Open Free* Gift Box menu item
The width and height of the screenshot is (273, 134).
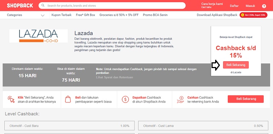click(85, 15)
